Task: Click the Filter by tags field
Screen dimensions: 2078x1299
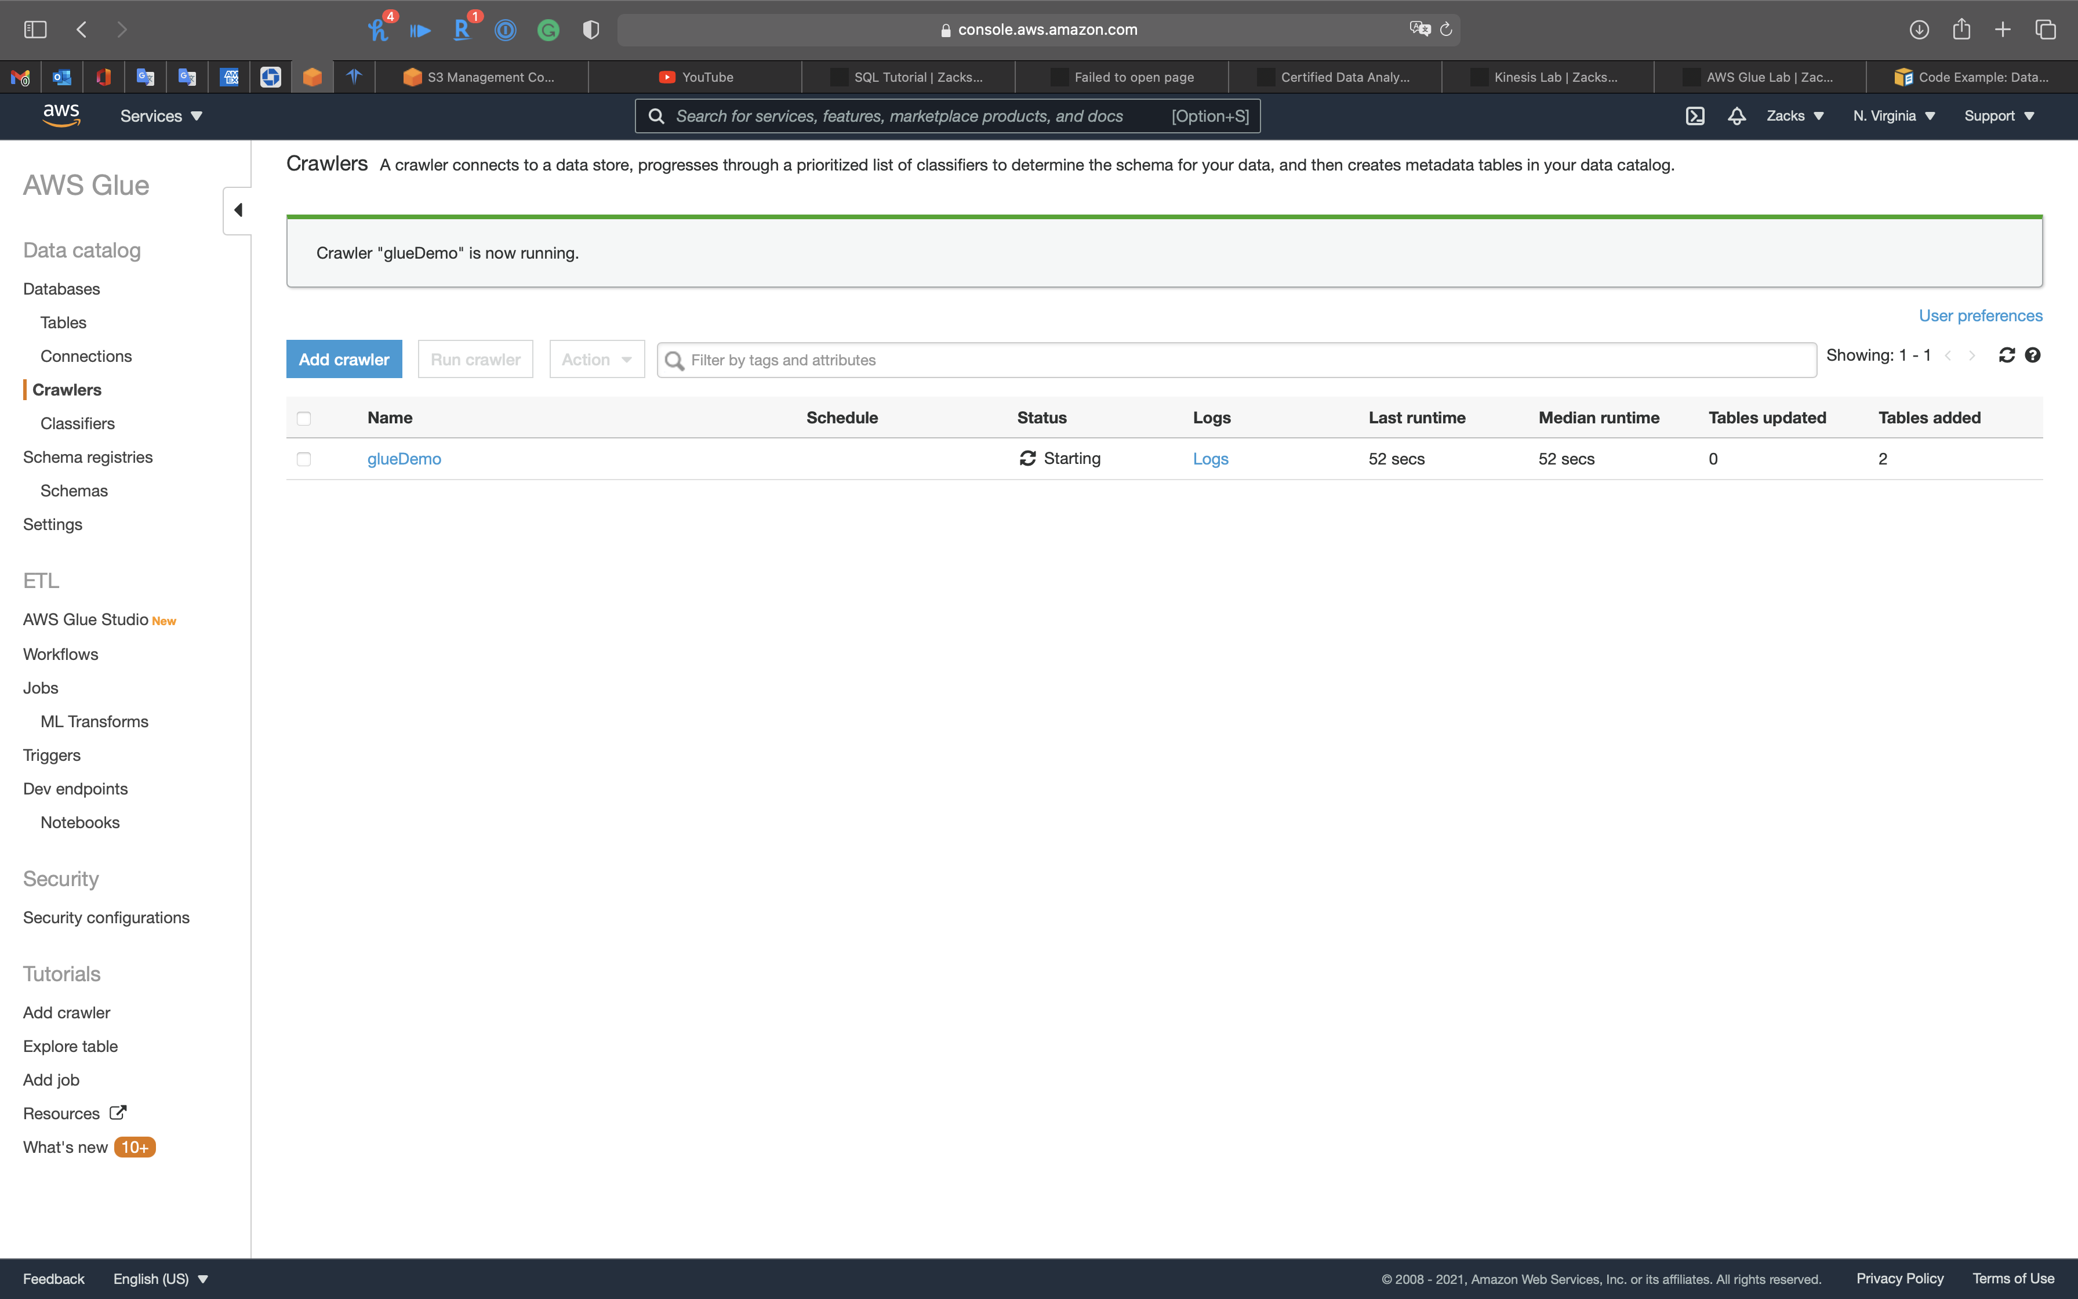Action: pos(1237,360)
